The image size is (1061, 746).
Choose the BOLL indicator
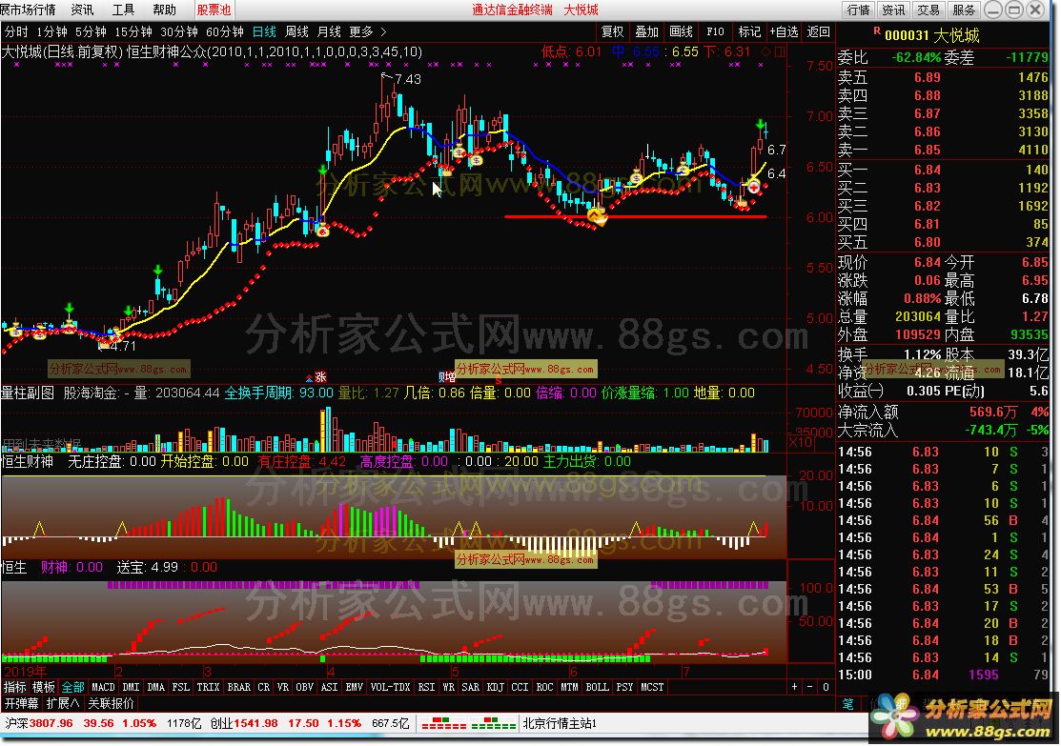598,687
